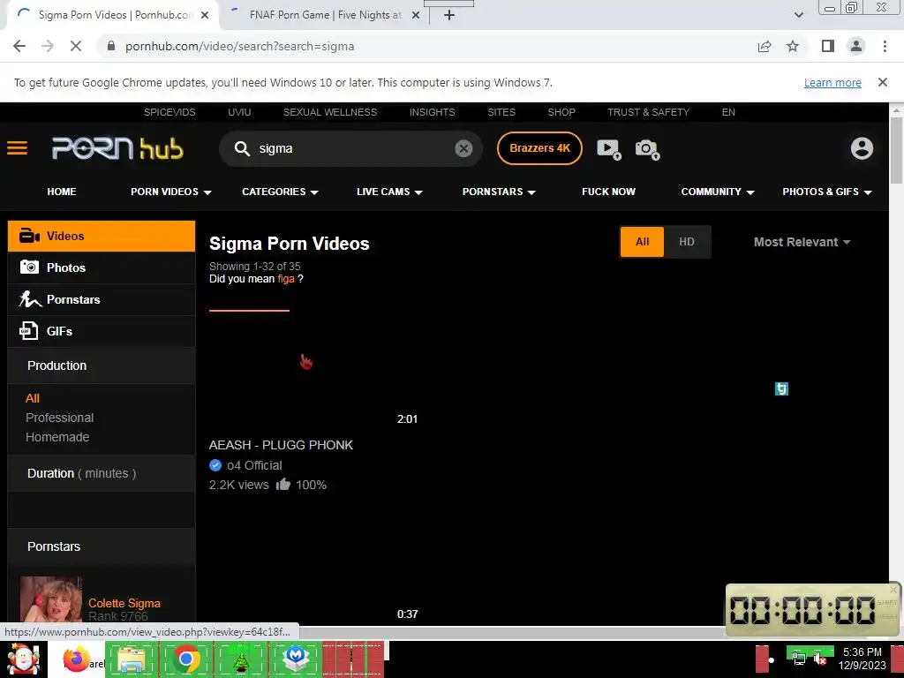The image size is (904, 678).
Task: Select Videos in the left sidebar
Action: click(x=102, y=236)
